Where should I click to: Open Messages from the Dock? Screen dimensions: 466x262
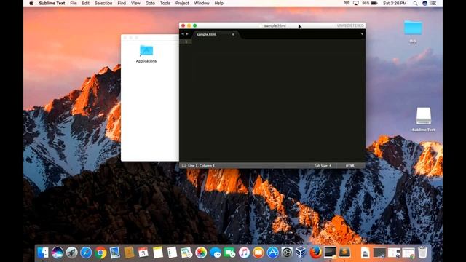216,253
